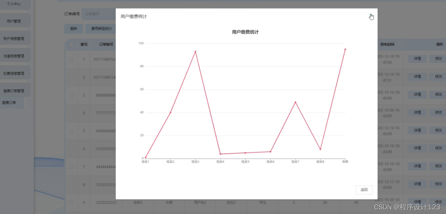Click the 名称2 cell in row 9
The height and width of the screenshot is (214, 446).
pos(138,202)
